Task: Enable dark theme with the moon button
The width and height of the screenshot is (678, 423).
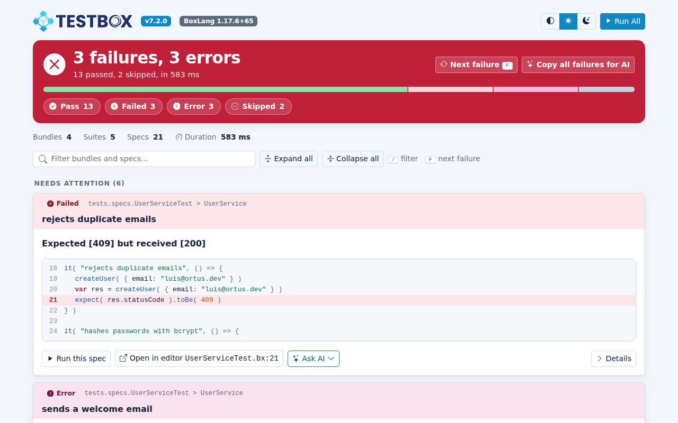Action: coord(586,21)
